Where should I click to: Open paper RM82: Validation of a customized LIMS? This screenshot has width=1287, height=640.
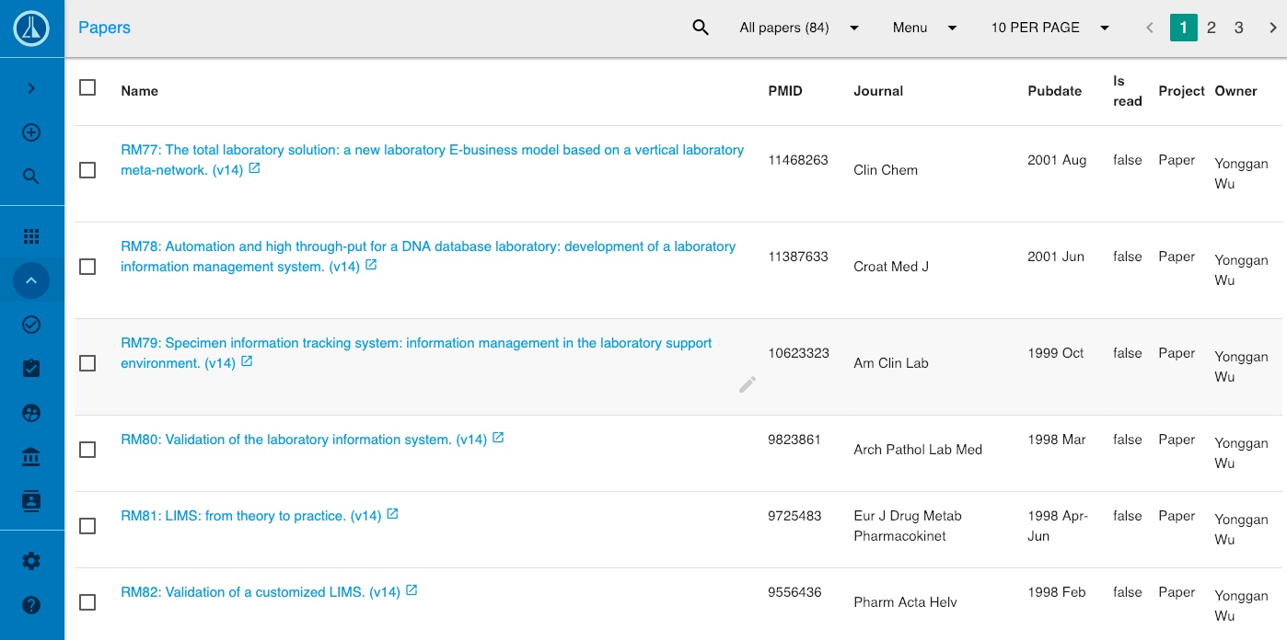pos(261,592)
